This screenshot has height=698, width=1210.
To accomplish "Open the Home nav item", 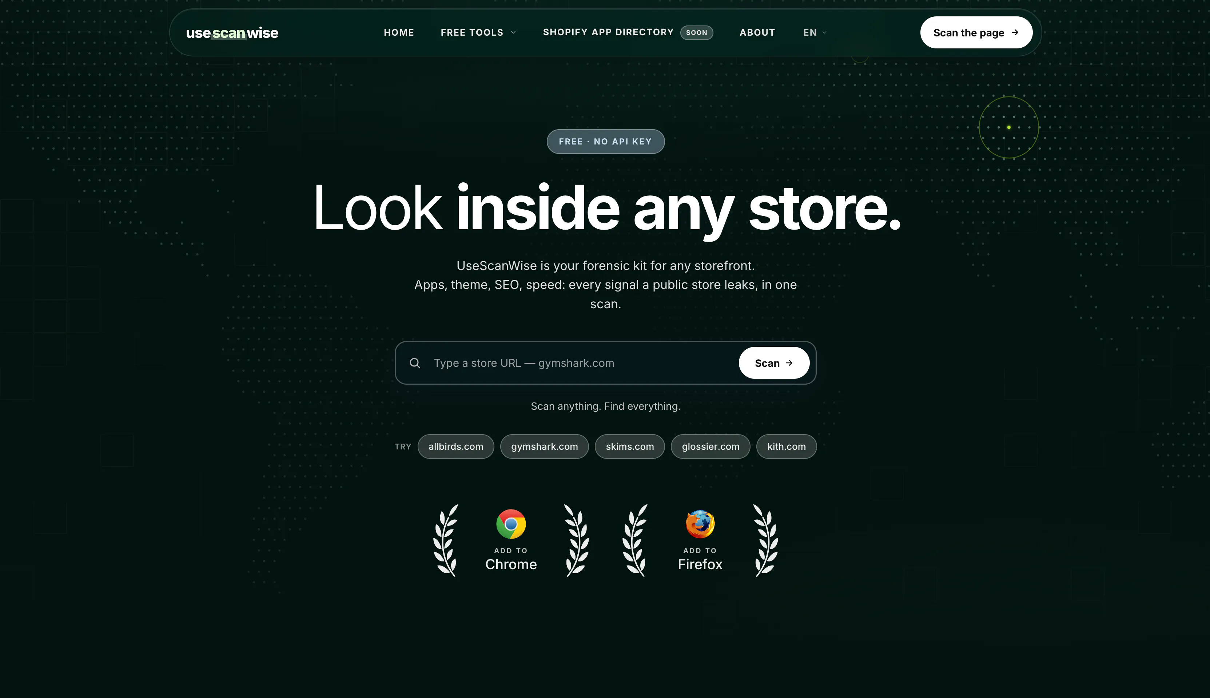I will (x=399, y=33).
